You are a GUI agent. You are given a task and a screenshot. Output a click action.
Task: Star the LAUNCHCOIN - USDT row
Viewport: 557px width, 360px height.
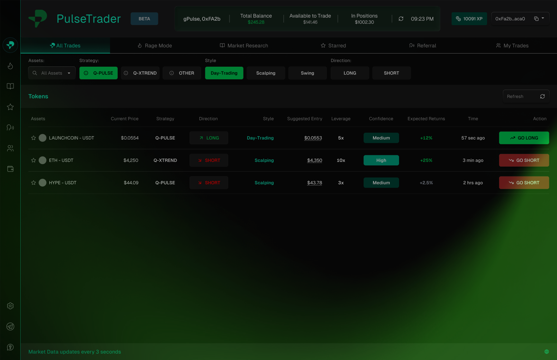(x=34, y=138)
